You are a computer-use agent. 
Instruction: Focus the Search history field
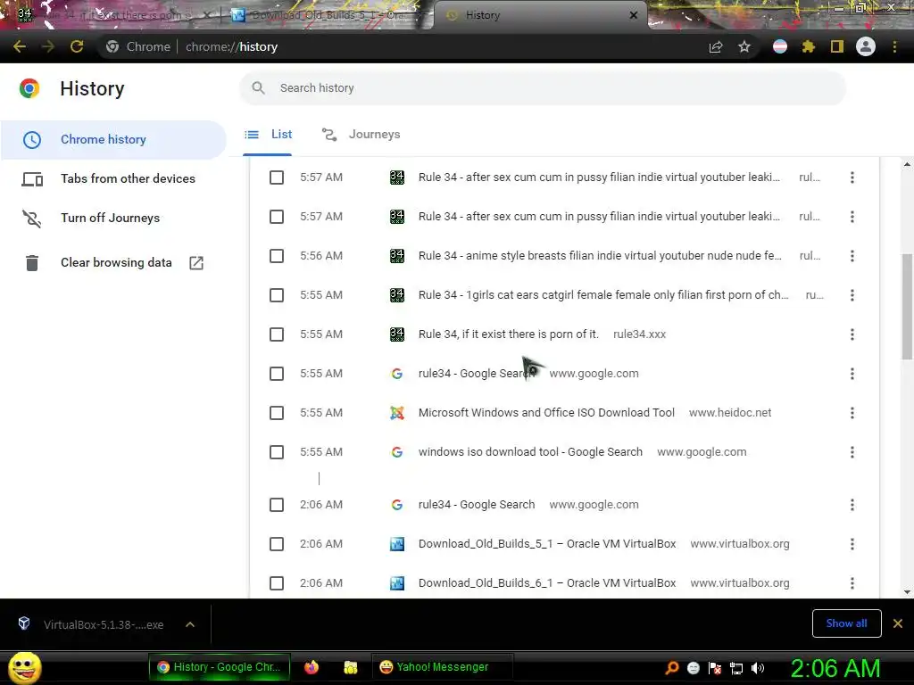542,88
